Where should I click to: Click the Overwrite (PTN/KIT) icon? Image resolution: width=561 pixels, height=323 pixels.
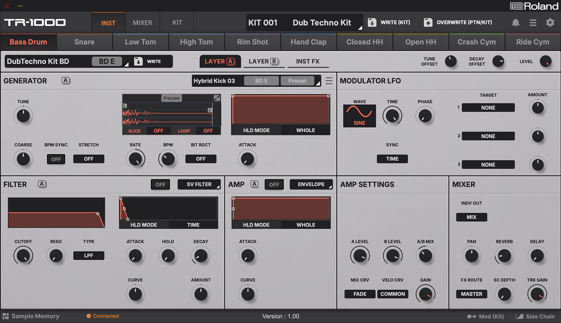[428, 22]
